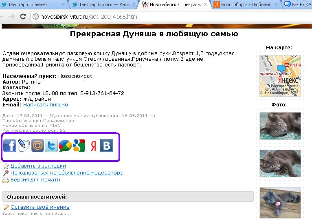Click the Номер объявления: 4165 line
The image size is (312, 221).
pyautogui.click(x=31, y=125)
